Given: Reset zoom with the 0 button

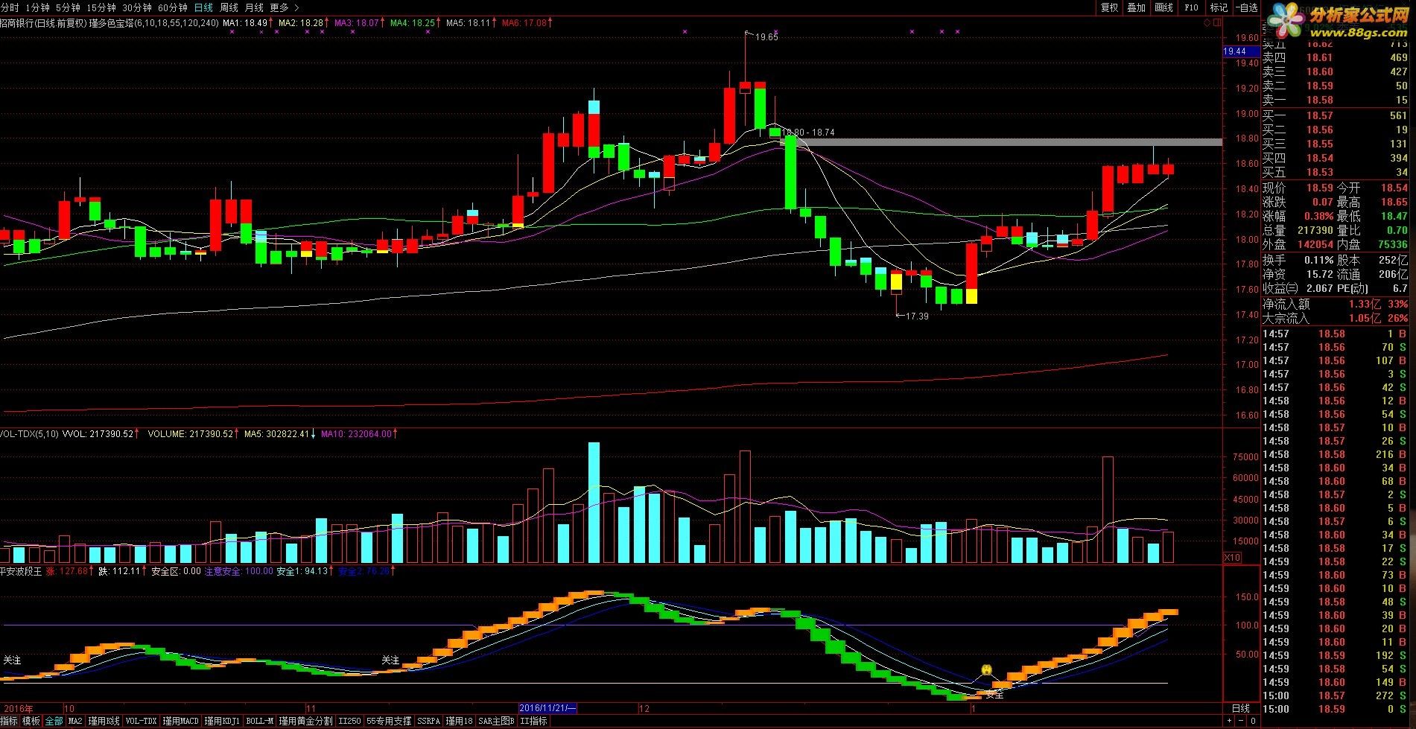Looking at the screenshot, I should [1251, 721].
